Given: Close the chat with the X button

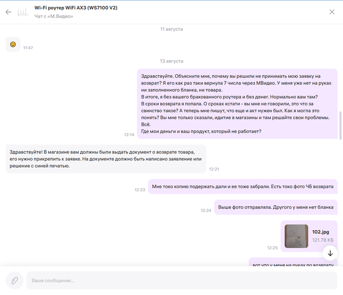Looking at the screenshot, I should point(332,12).
